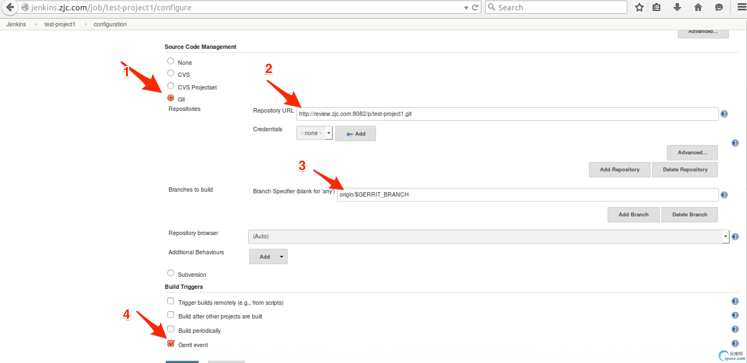The width and height of the screenshot is (747, 363).
Task: Open the test-project1 breadcrumb link
Action: (x=60, y=24)
